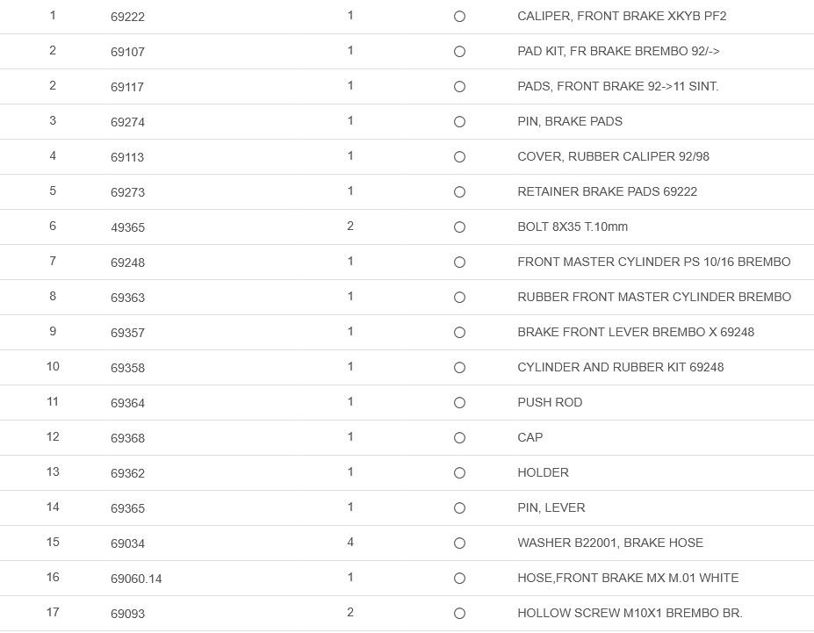Click the RETAINER BRAKE PADS 69222 description
Image resolution: width=814 pixels, height=633 pixels.
[x=607, y=191]
